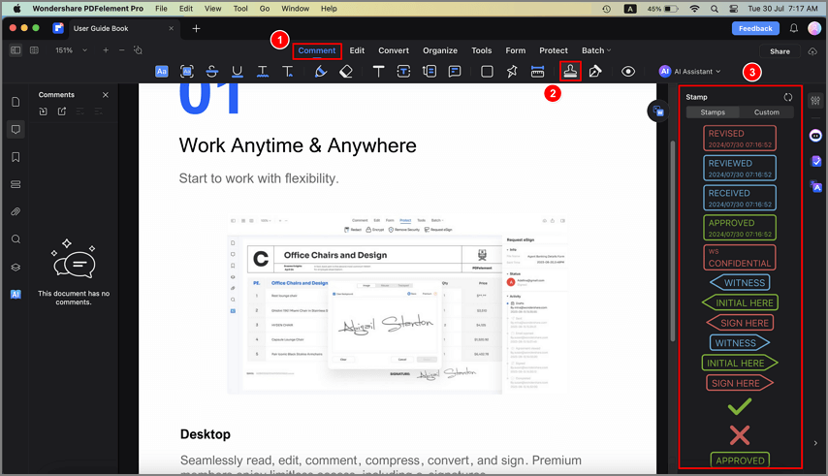Collapse the right panel chevron
The image size is (828, 476).
(815, 443)
